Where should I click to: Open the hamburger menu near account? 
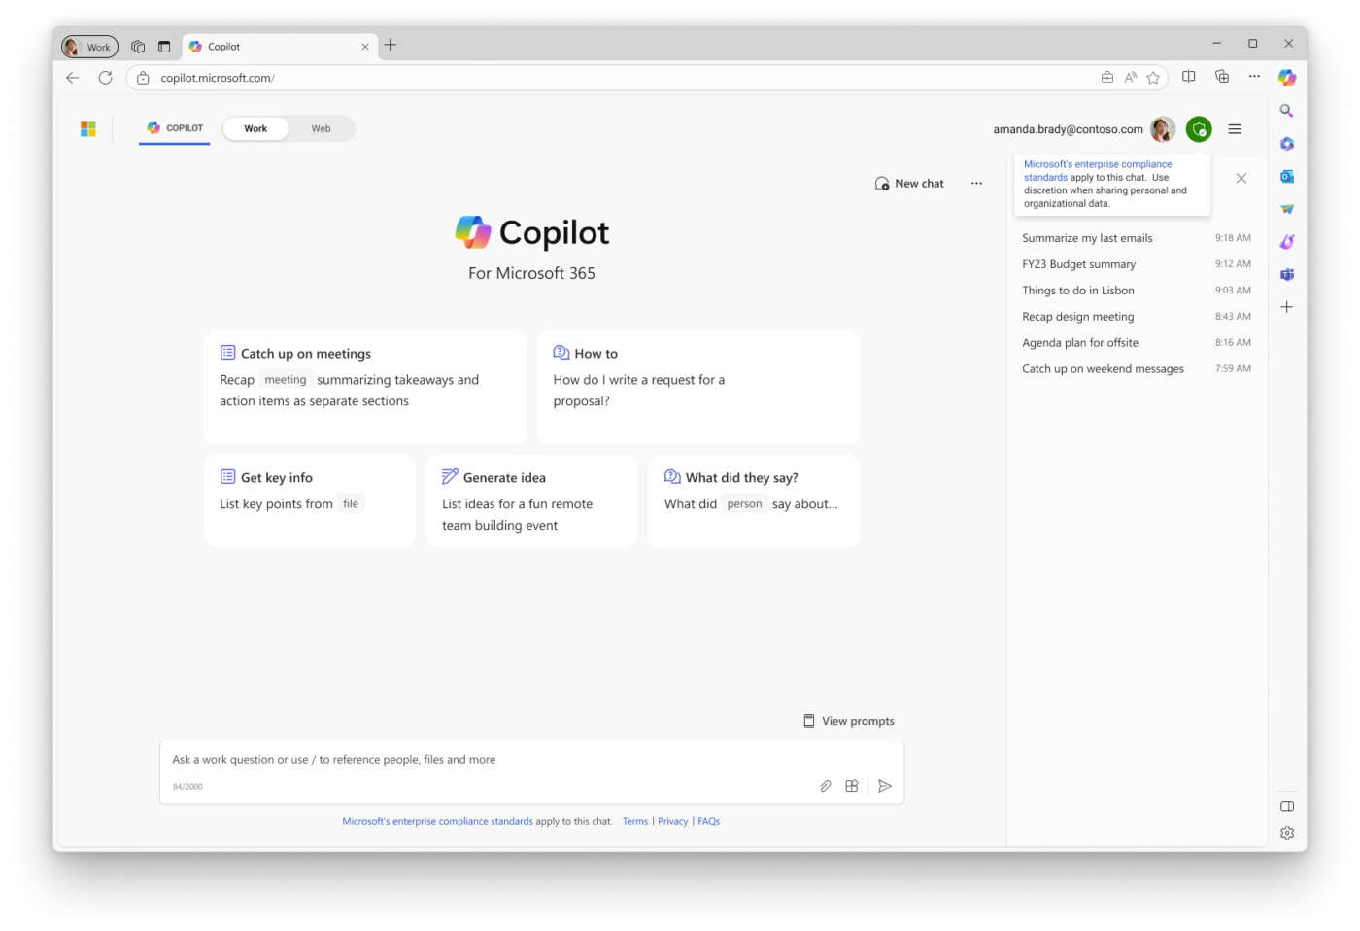pyautogui.click(x=1235, y=129)
